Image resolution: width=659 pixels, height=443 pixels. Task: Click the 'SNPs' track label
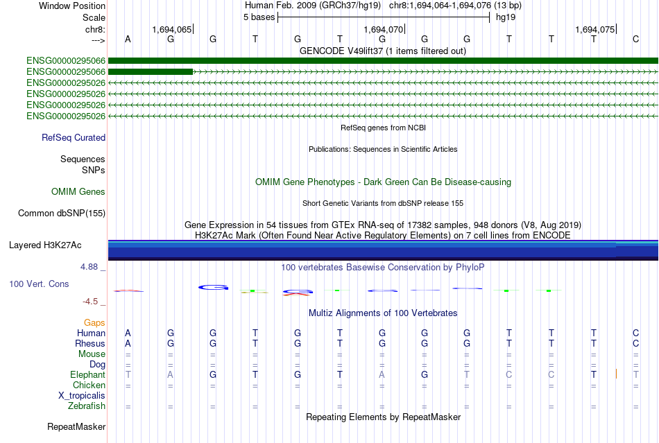tap(94, 170)
